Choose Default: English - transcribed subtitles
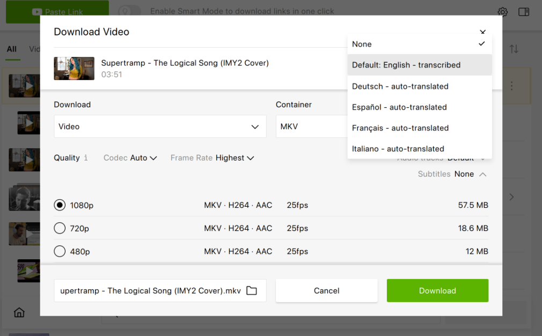 [420, 65]
